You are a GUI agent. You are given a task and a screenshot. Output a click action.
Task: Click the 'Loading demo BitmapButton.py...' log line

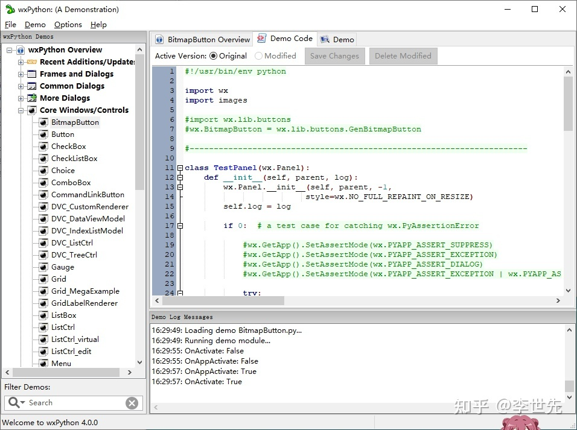point(227,330)
